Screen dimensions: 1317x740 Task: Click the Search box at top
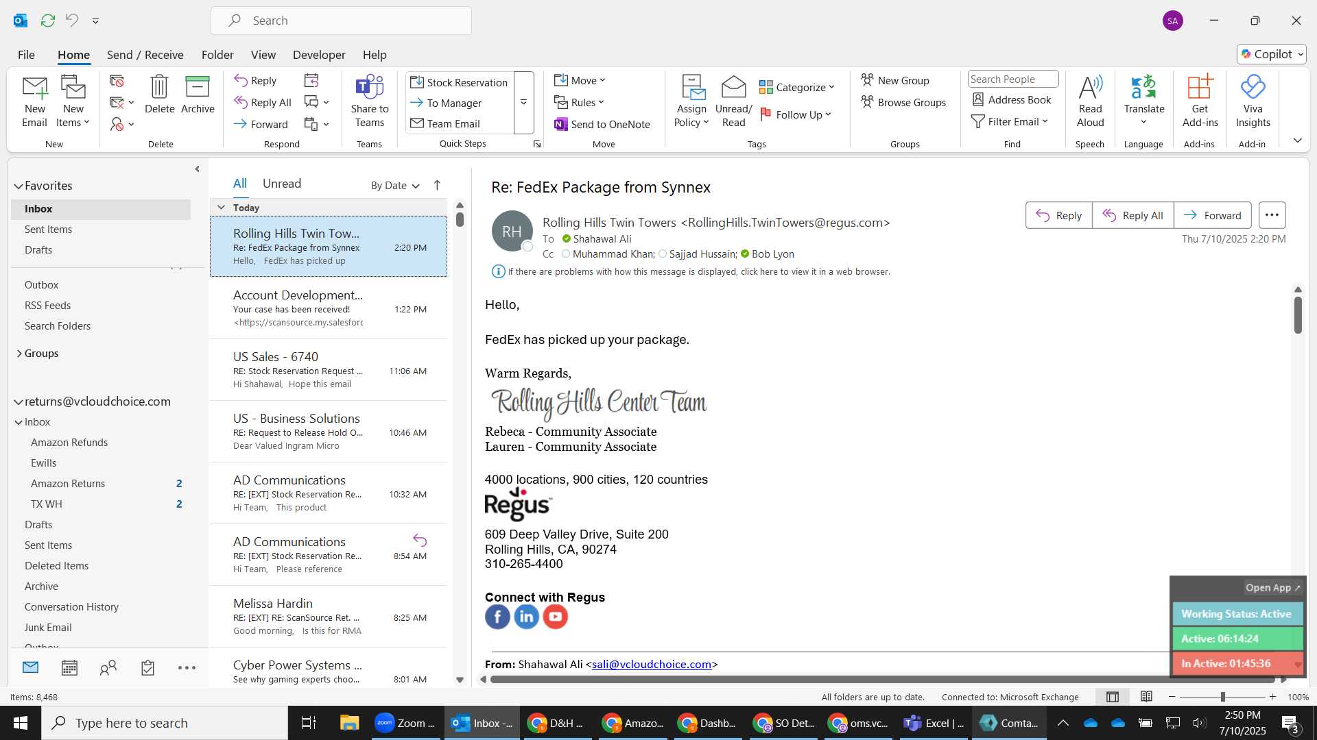[341, 21]
